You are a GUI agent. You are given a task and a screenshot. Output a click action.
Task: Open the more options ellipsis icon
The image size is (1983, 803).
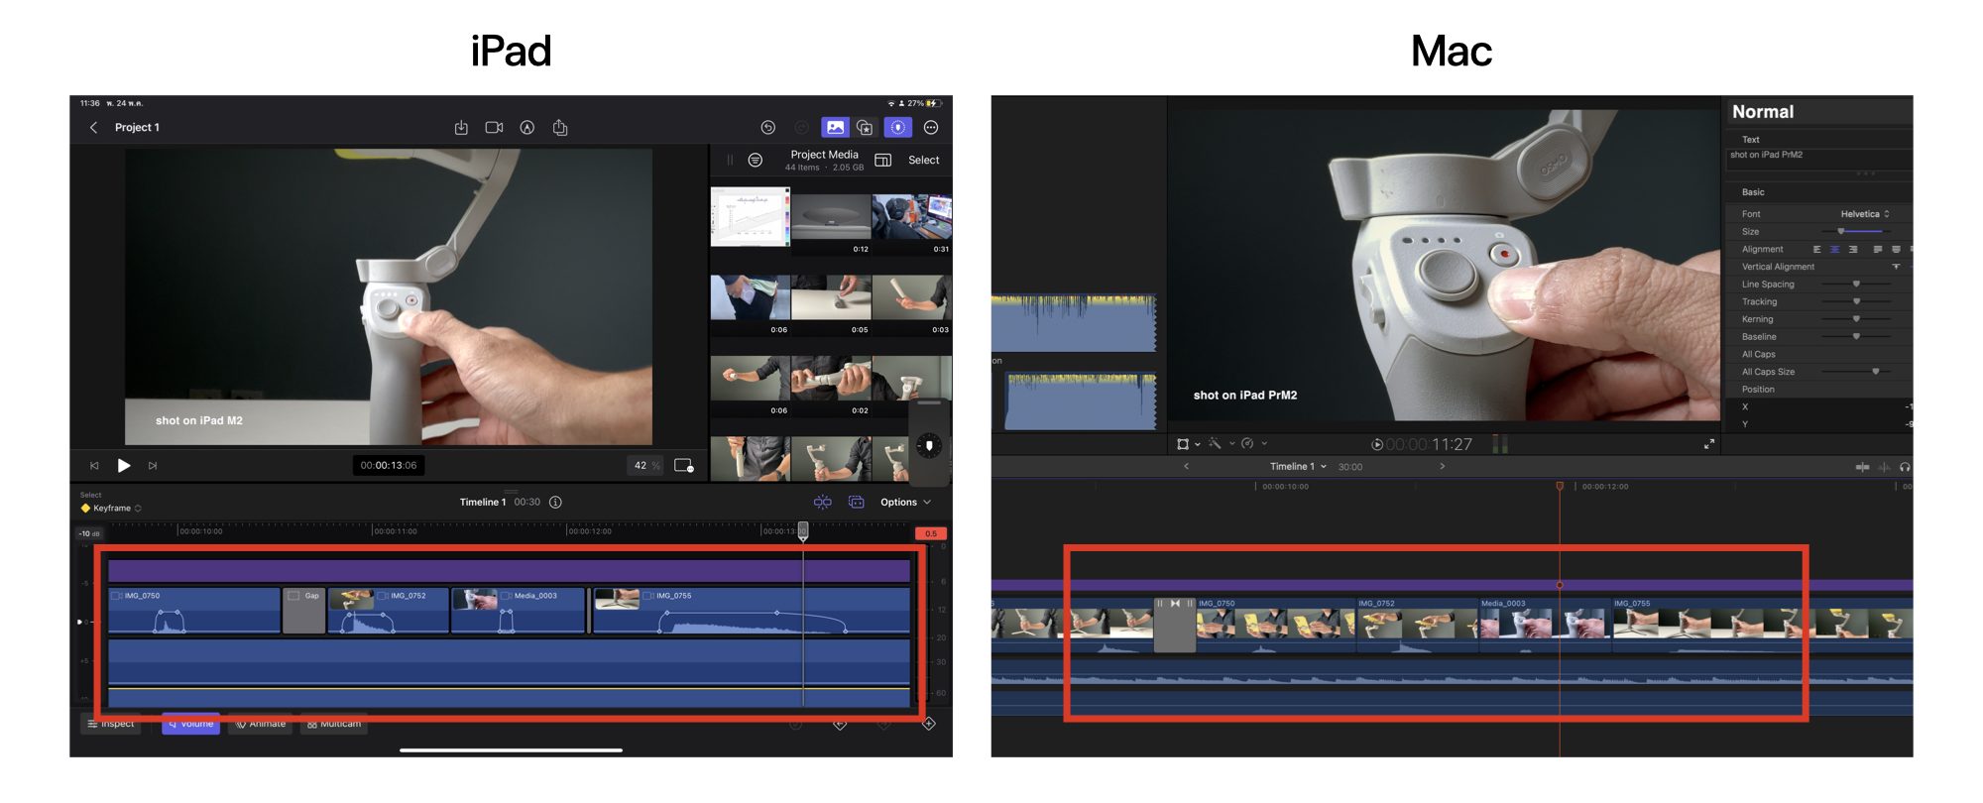931,128
